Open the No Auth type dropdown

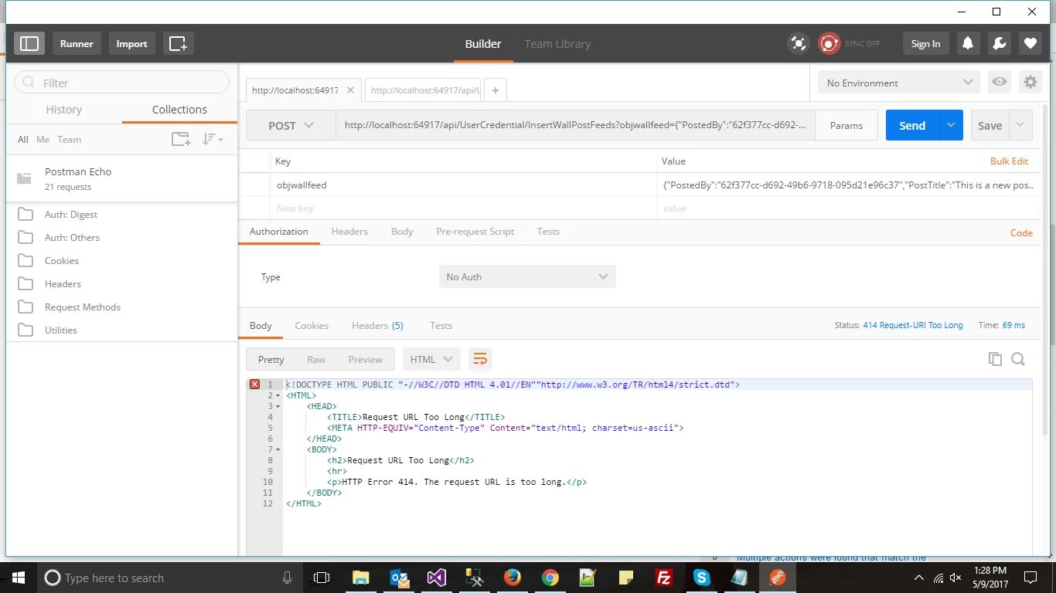click(527, 276)
